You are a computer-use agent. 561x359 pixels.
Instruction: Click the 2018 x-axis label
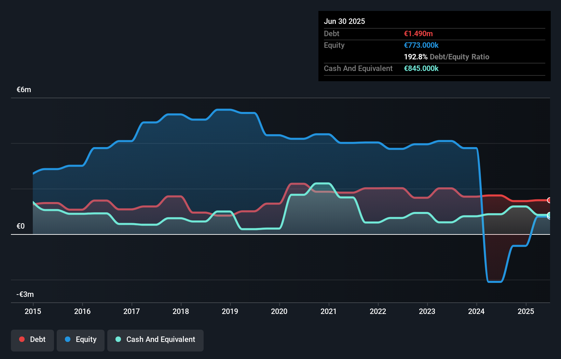pyautogui.click(x=181, y=311)
